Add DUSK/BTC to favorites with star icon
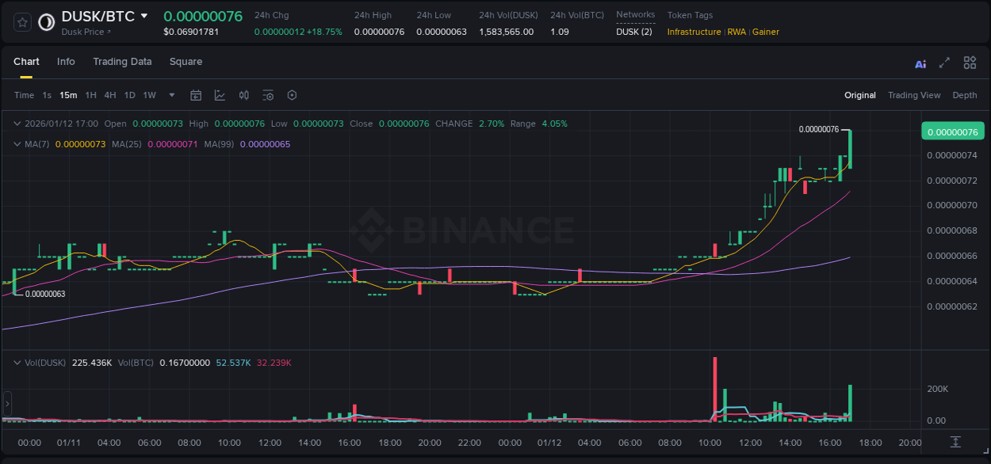Screen dimensions: 991x464 point(22,22)
